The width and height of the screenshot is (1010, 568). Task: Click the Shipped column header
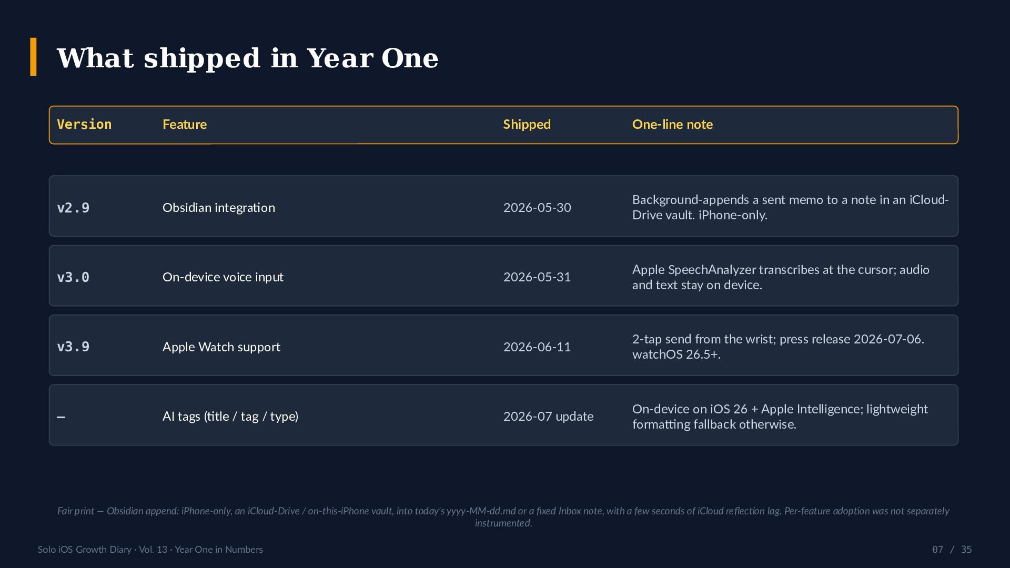tap(527, 125)
